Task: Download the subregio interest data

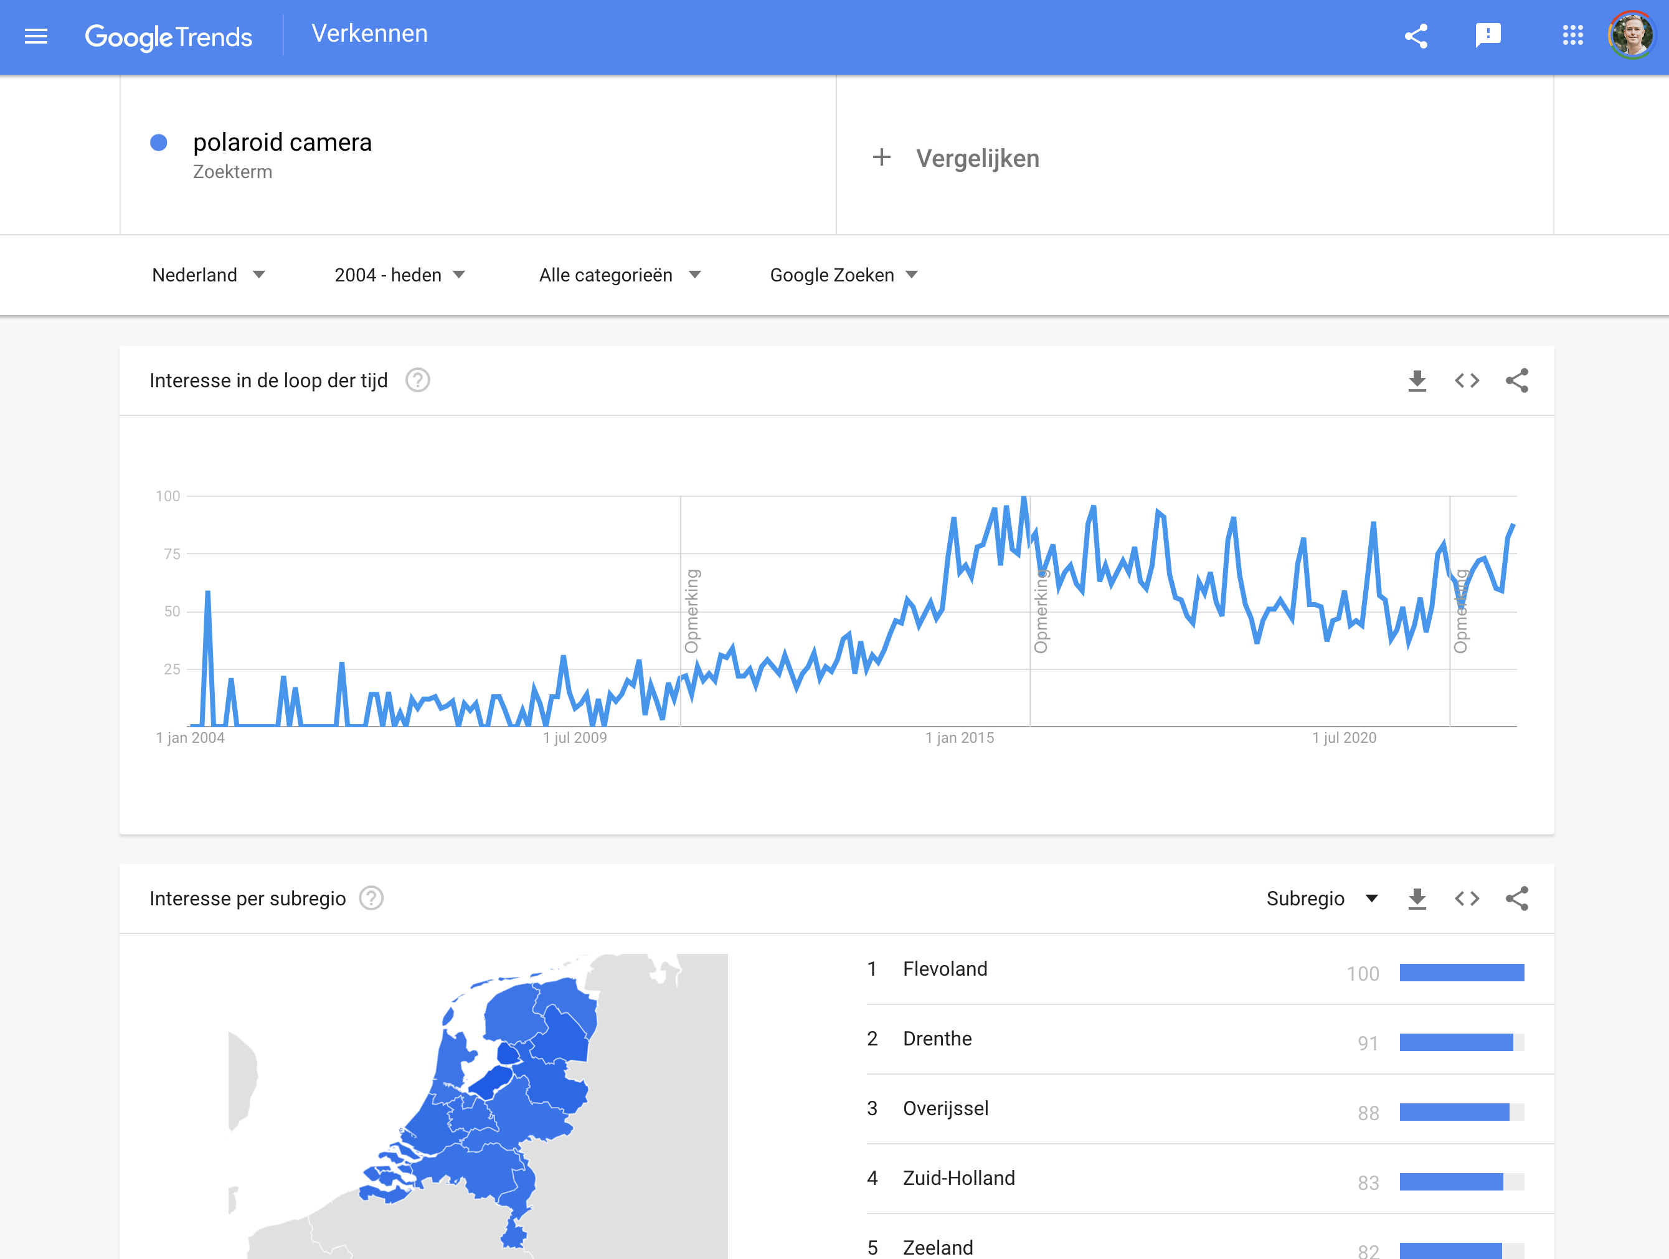Action: [x=1417, y=899]
